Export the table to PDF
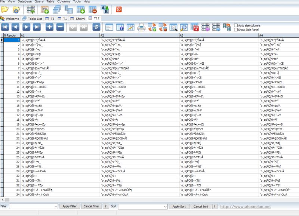 [194, 27]
